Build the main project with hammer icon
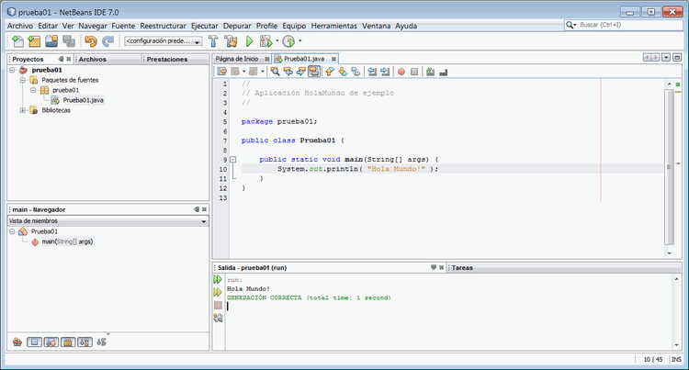The image size is (689, 370). (213, 41)
